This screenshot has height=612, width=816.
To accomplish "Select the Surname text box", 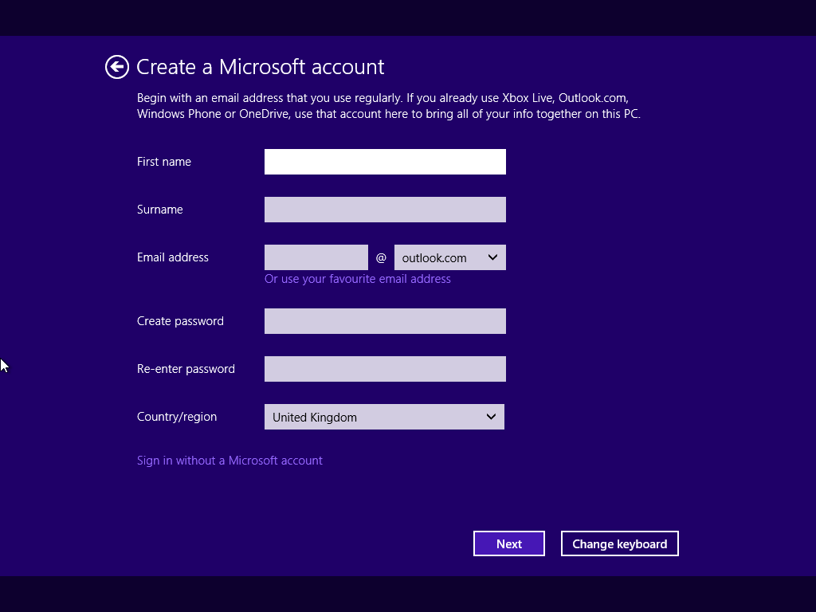I will click(385, 210).
